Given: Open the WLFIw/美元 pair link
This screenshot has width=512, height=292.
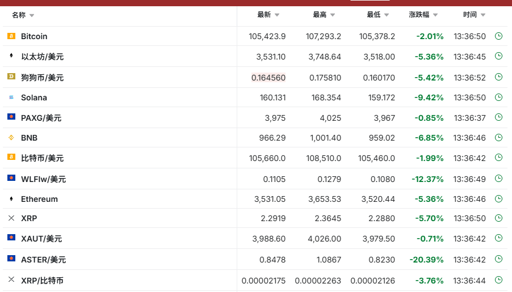Looking at the screenshot, I should 43,179.
